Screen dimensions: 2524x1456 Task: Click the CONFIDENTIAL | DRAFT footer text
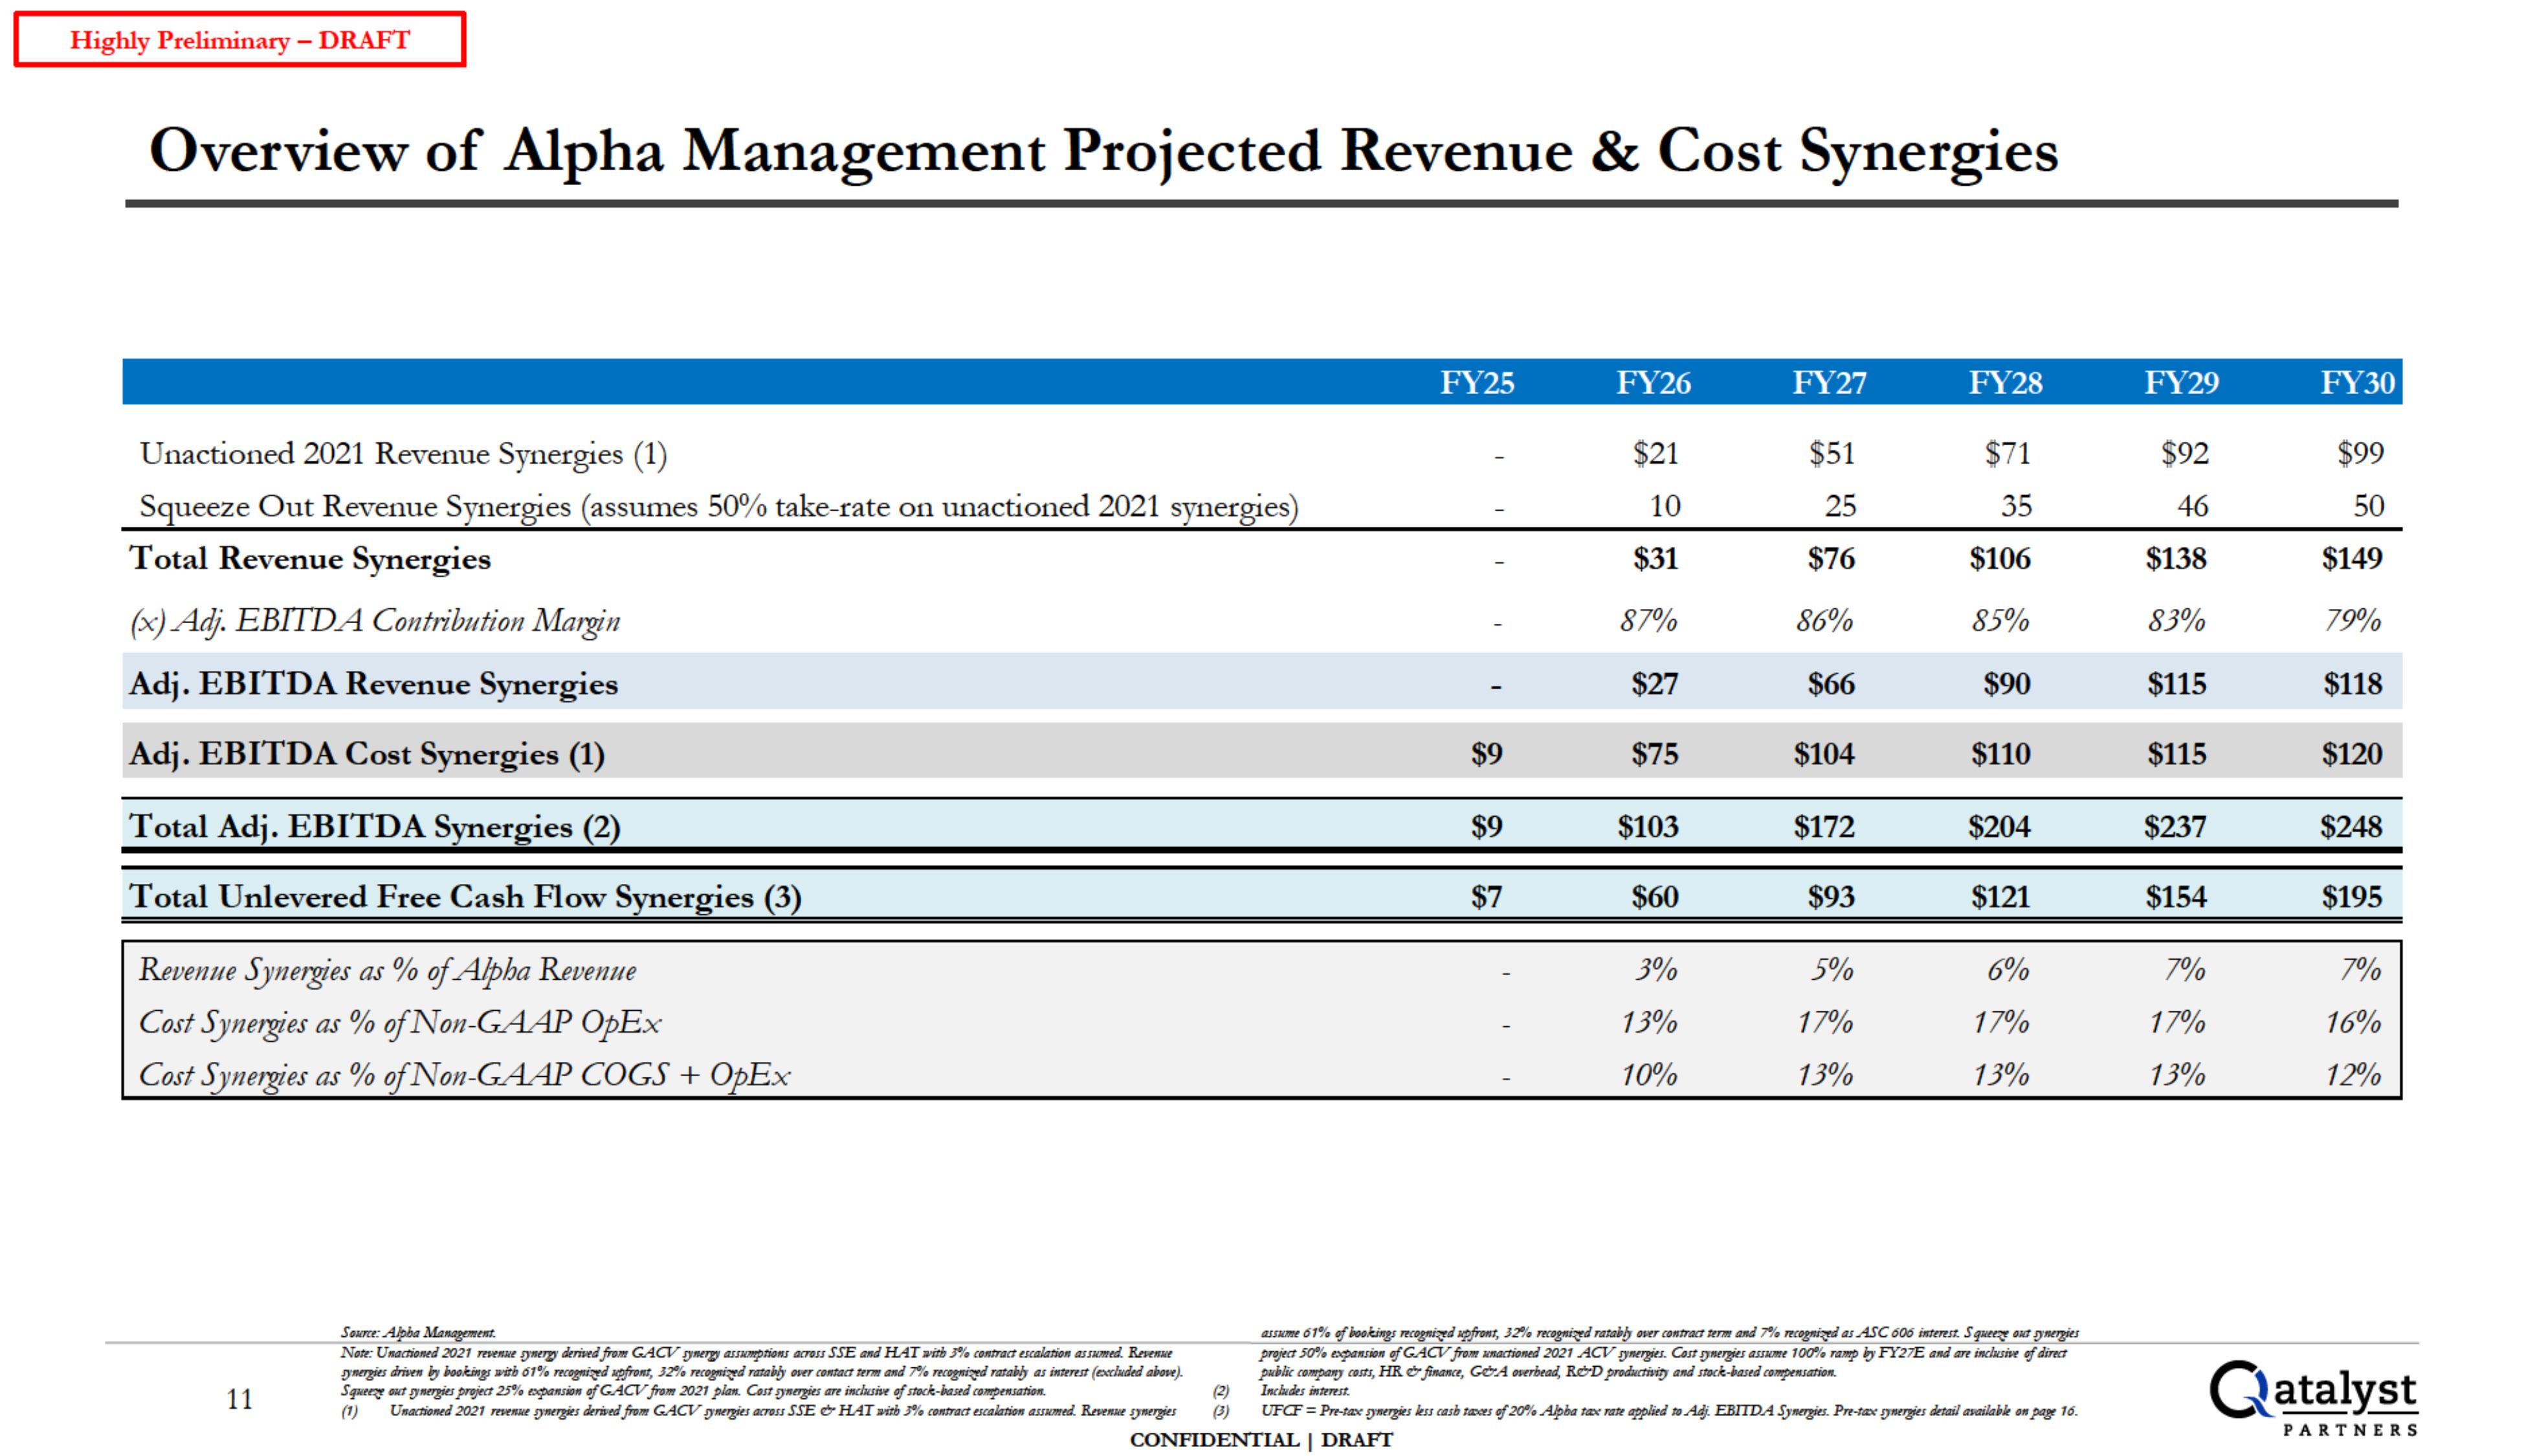[x=1260, y=1440]
